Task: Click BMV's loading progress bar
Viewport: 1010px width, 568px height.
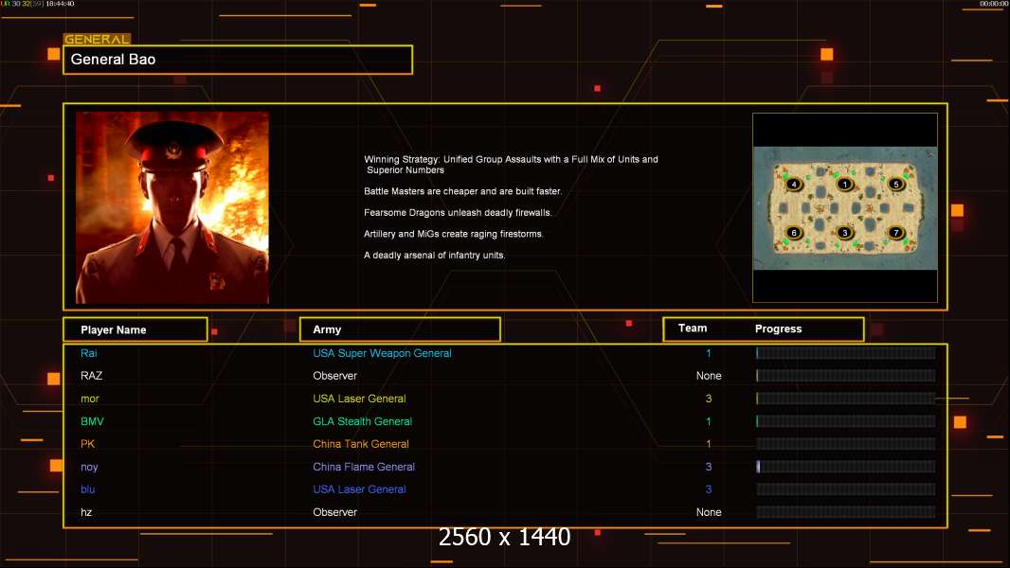Action: [x=846, y=421]
